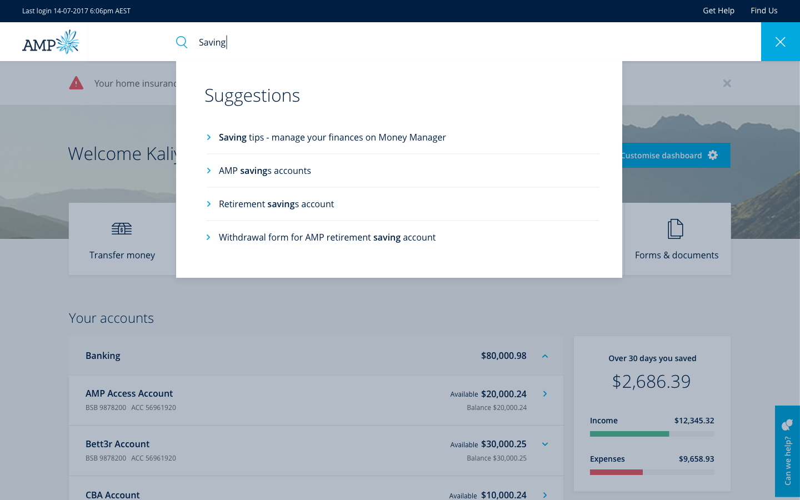Click chevron beside 'Retirement savings account'
The image size is (800, 500).
pyautogui.click(x=209, y=204)
